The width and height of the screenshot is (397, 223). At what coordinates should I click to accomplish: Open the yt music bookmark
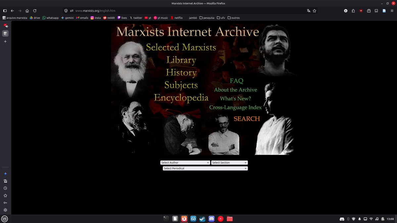[161, 18]
